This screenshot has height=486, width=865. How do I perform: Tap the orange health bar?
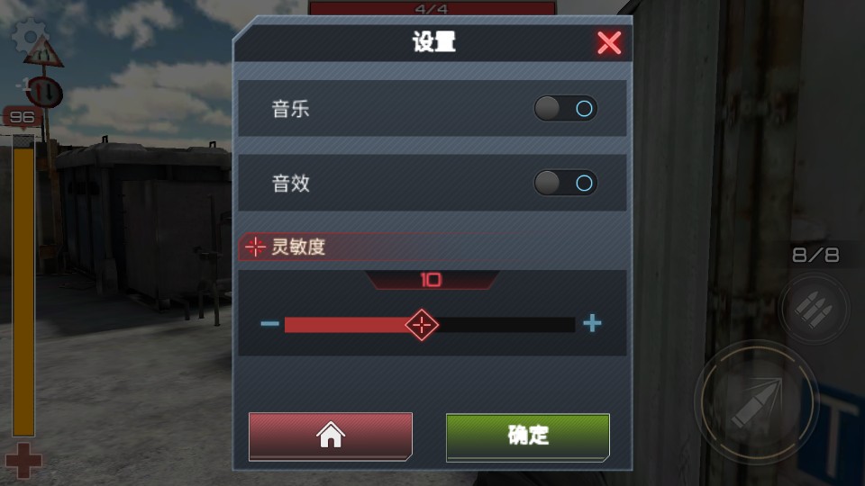[x=23, y=286]
